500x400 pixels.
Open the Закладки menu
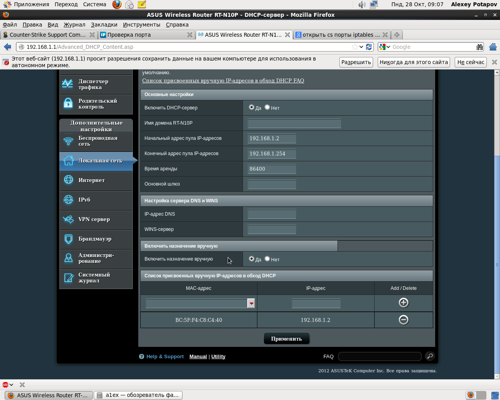coord(104,25)
